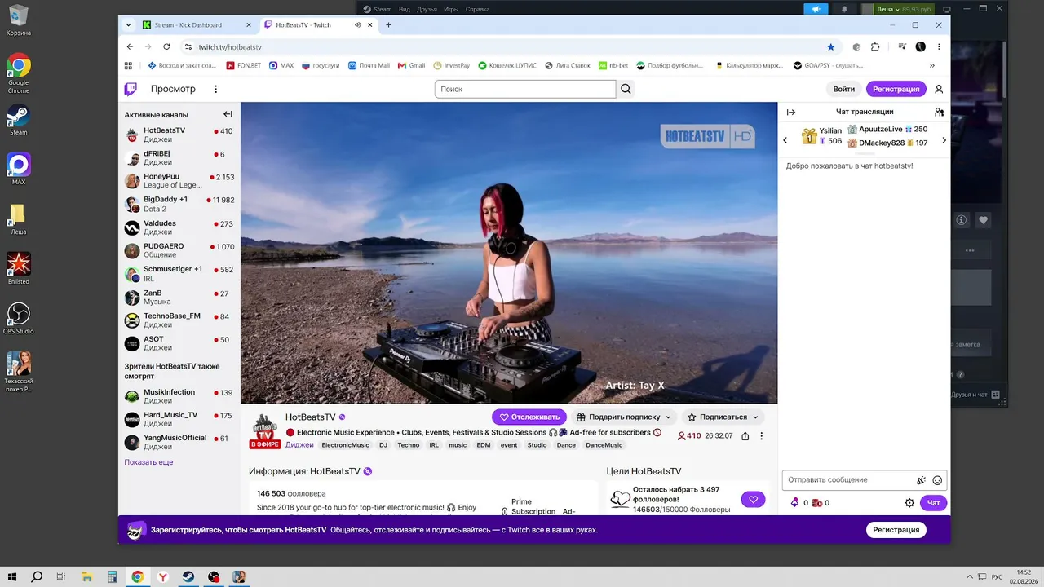Open the emote picker in chat
1044x587 pixels.
point(937,480)
